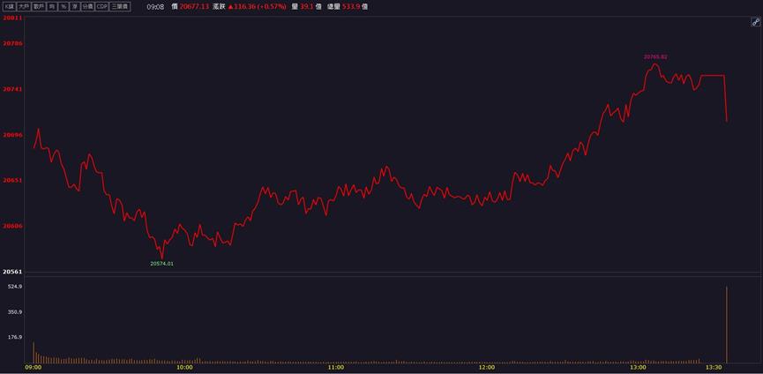Click the opening volume bar at 09:00
This screenshot has height=374, width=763.
tap(34, 353)
